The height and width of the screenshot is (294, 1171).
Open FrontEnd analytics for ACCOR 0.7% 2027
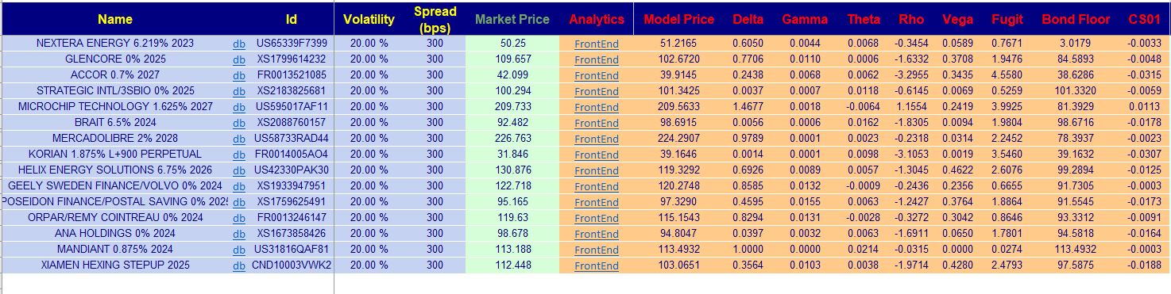596,76
